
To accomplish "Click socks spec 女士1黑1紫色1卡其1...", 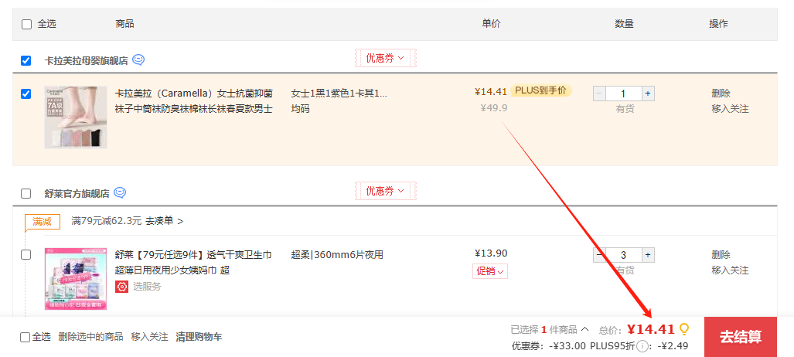I will pos(339,93).
